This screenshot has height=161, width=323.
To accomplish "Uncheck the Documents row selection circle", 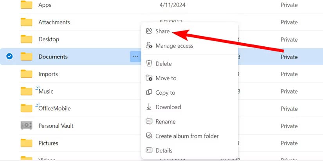I will (9, 56).
